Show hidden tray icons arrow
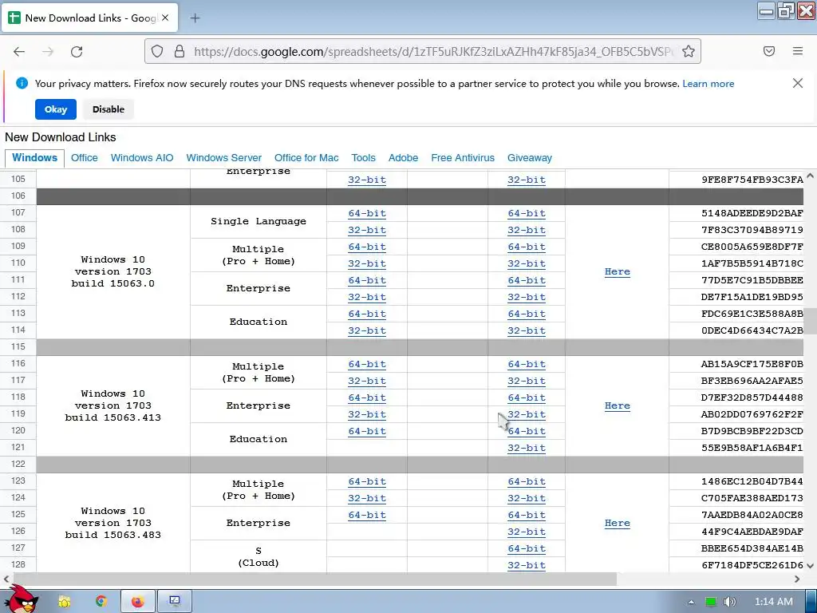 [691, 602]
